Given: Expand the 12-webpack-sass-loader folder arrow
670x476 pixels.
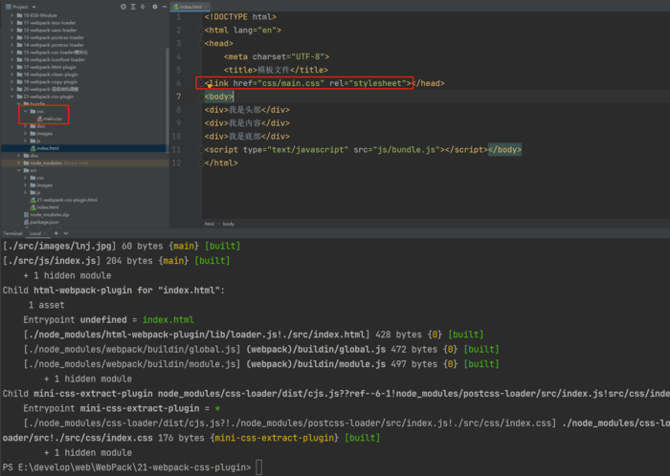Looking at the screenshot, I should point(11,30).
